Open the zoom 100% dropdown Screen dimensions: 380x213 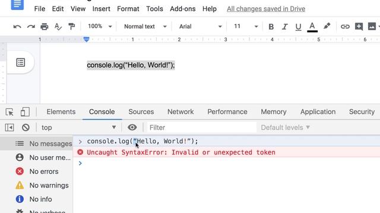point(100,26)
